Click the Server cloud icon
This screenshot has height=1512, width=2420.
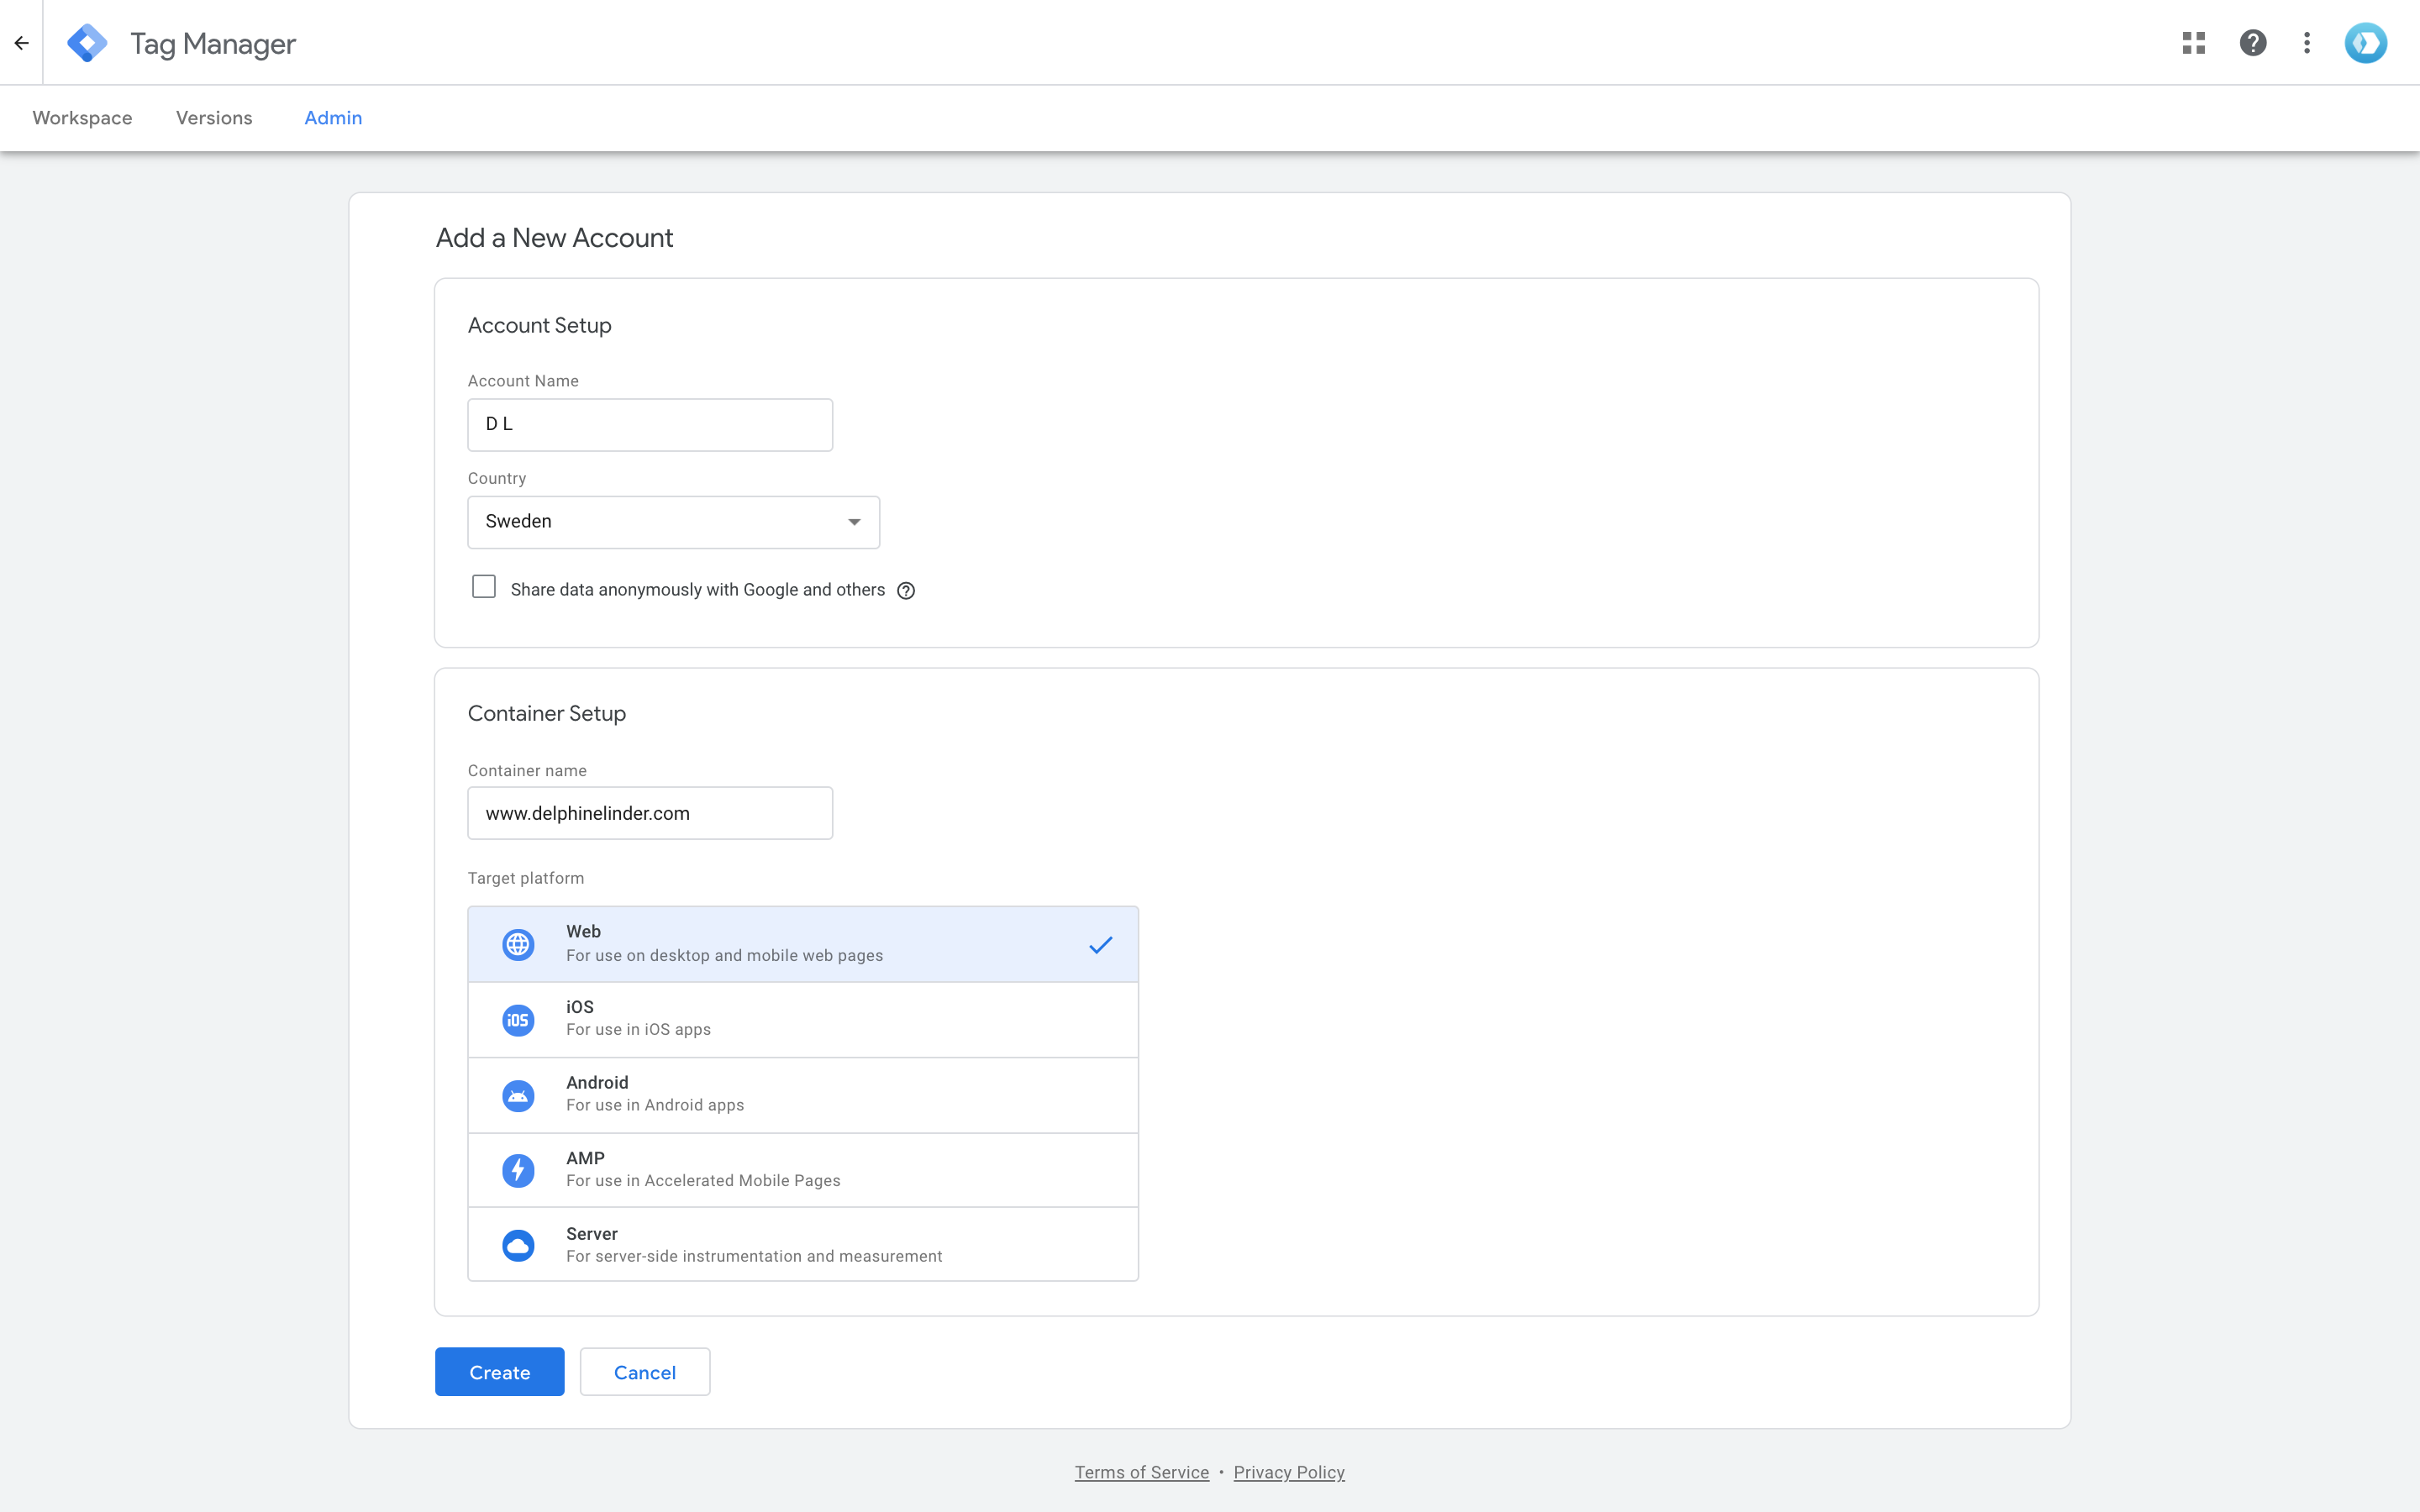tap(518, 1245)
